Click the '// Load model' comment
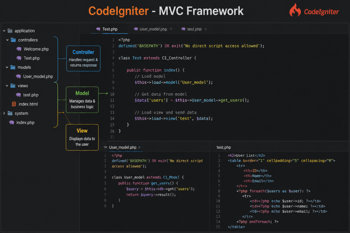This screenshot has height=233, width=350. click(x=150, y=76)
